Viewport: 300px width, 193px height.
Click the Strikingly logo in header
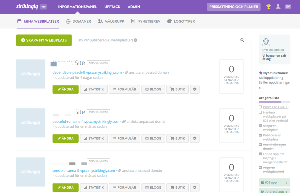pos(27,6)
